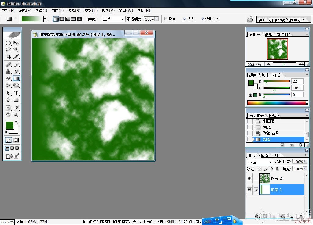Open Layers panel opacity arrow
This screenshot has height=225, width=313.
pos(305,162)
